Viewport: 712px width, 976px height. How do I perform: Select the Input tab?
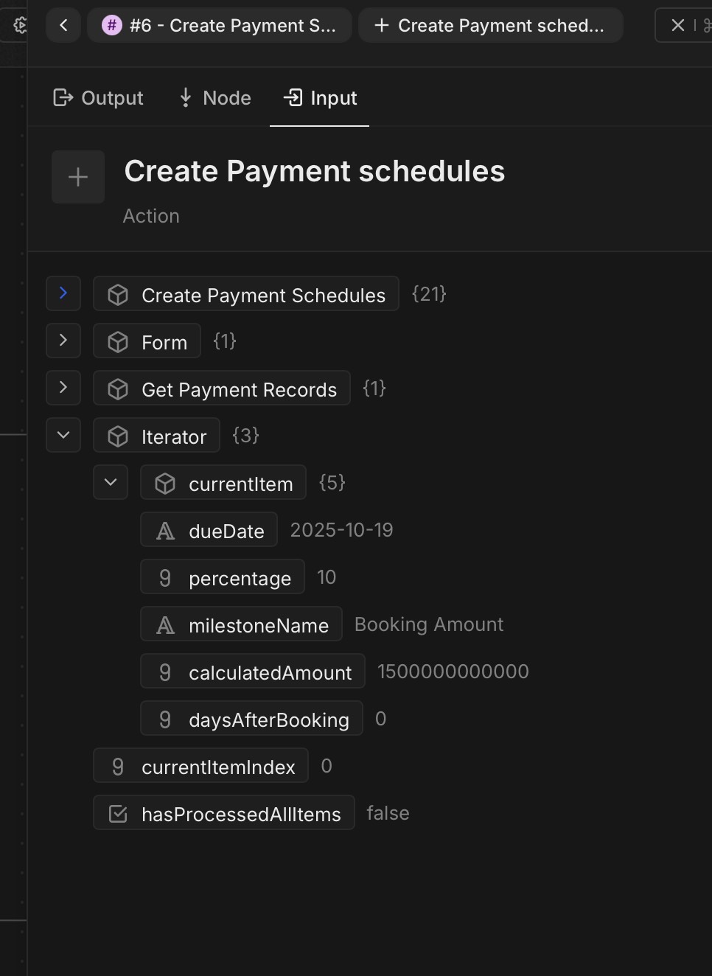click(x=320, y=98)
